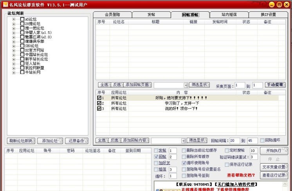Click 查看运行记录 button

(x=274, y=175)
